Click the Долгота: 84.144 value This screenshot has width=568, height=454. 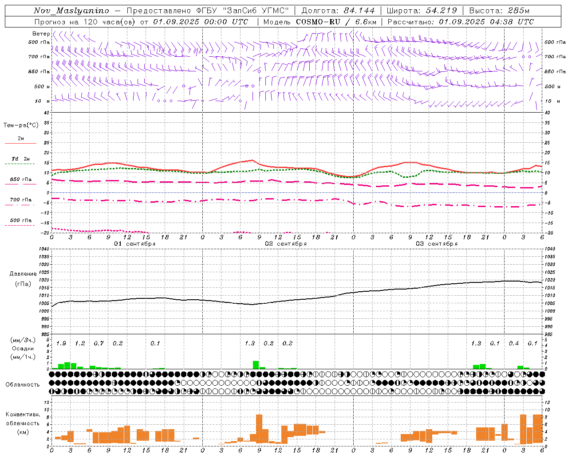click(338, 11)
